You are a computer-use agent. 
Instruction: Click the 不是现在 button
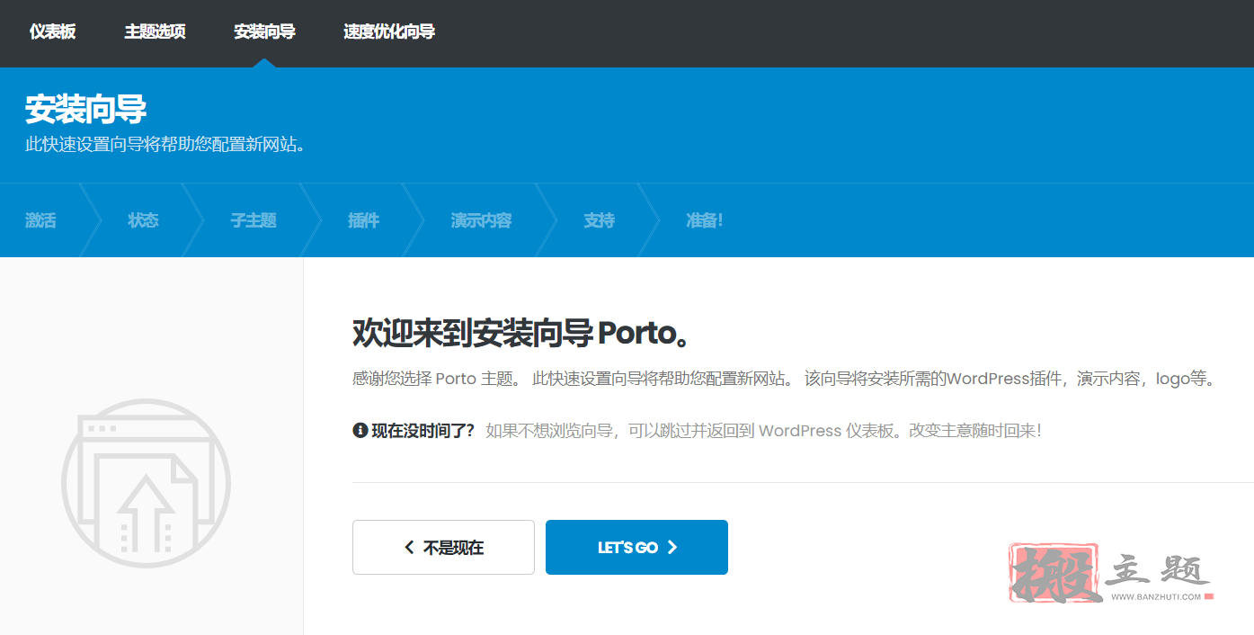click(443, 547)
